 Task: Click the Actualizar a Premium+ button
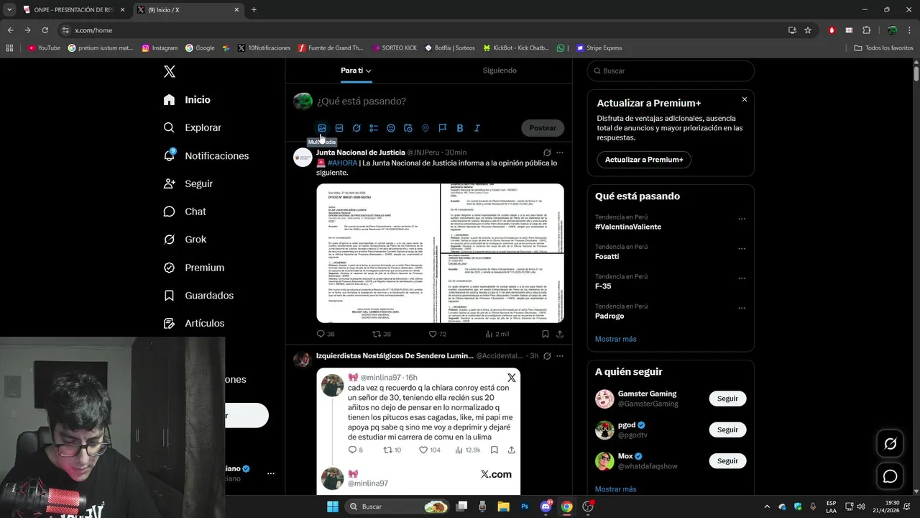tap(644, 160)
